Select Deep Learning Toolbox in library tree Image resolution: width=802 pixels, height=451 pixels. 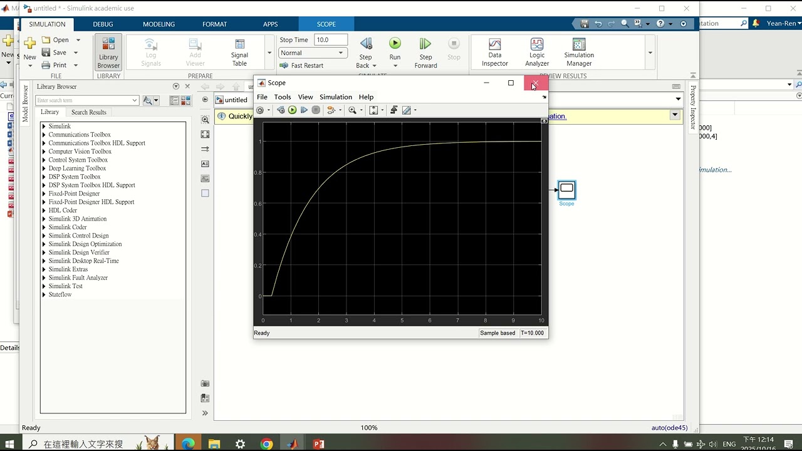point(77,168)
